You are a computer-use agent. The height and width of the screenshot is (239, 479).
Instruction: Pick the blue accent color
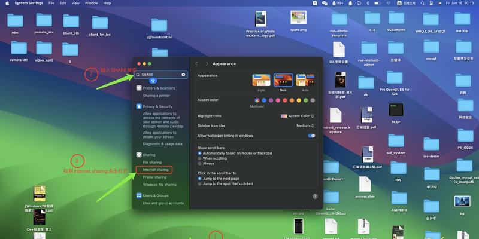click(264, 100)
